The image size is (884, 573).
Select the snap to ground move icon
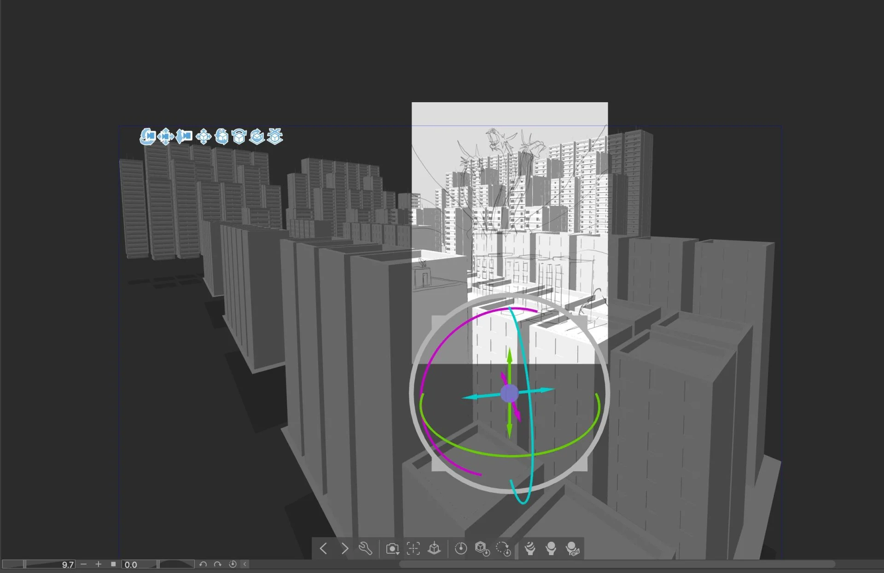click(275, 136)
